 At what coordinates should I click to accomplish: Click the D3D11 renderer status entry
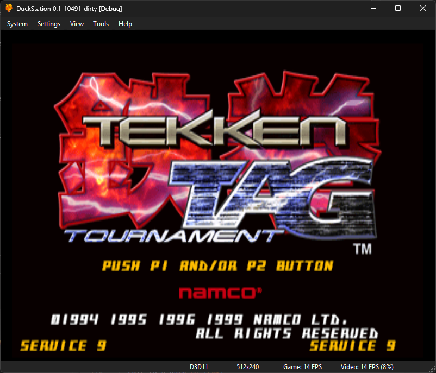199,367
